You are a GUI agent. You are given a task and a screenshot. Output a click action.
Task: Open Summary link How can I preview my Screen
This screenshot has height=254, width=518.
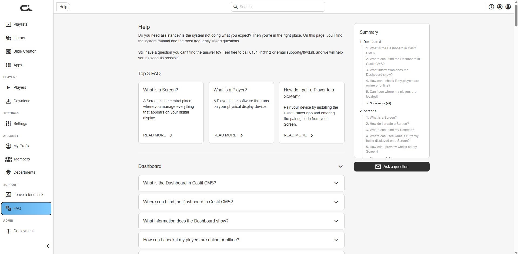(392, 149)
